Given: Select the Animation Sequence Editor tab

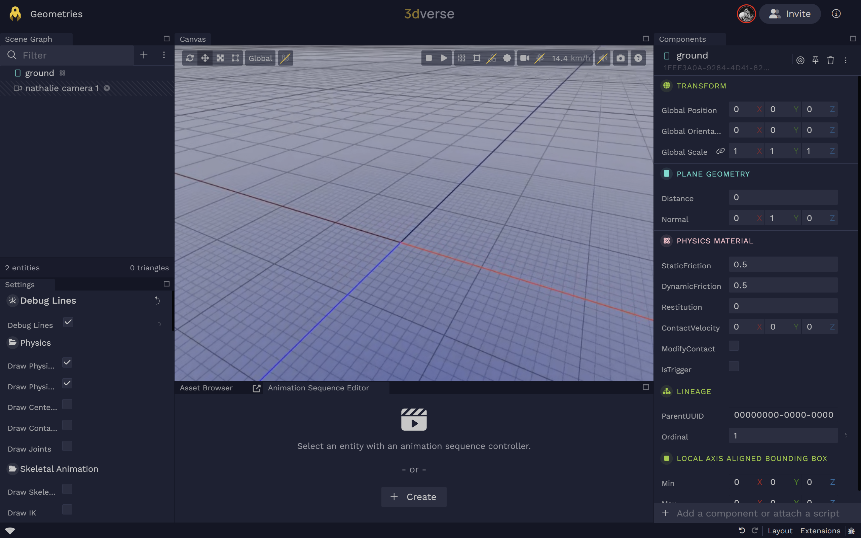Looking at the screenshot, I should point(319,388).
